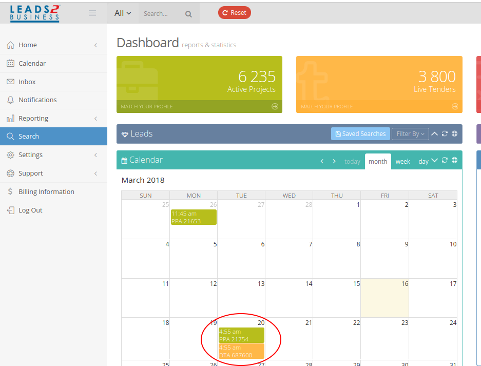Image resolution: width=481 pixels, height=366 pixels.
Task: Click the 3 800 Live Tenders count
Action: [437, 76]
